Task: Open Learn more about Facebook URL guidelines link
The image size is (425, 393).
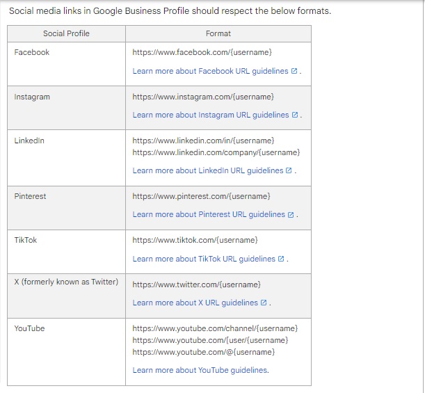Action: pyautogui.click(x=210, y=71)
